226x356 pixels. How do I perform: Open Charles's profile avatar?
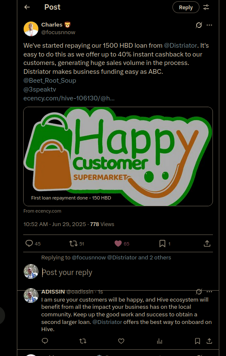click(31, 29)
